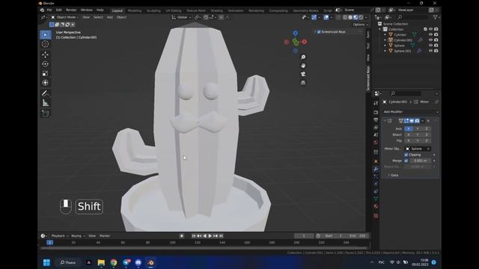Viewport: 479px width, 269px height.
Task: Toggle Mirror Axis X button
Action: pyautogui.click(x=409, y=129)
